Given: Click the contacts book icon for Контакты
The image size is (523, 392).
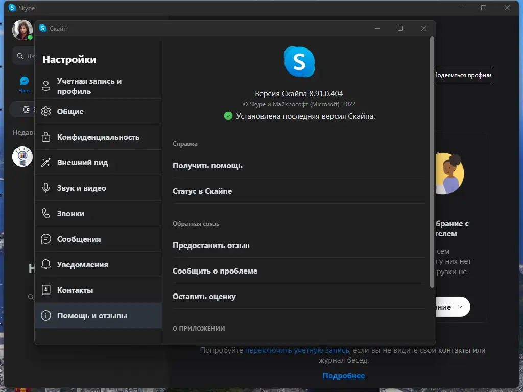Looking at the screenshot, I should 45,289.
